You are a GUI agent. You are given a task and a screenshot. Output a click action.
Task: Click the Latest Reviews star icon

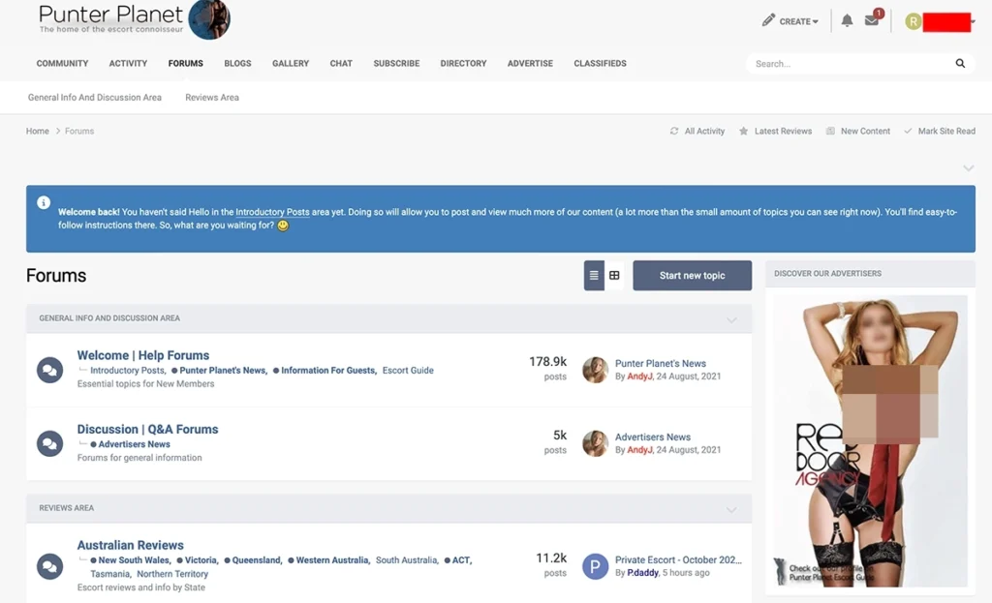[743, 131]
